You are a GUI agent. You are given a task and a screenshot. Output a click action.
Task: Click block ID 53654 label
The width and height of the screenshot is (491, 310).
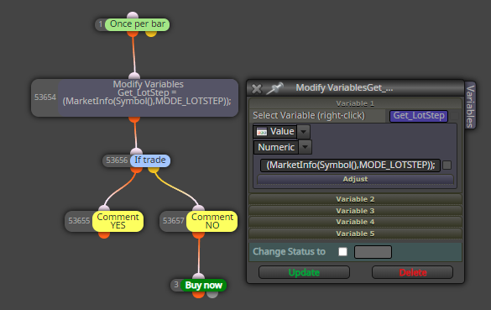tap(45, 97)
